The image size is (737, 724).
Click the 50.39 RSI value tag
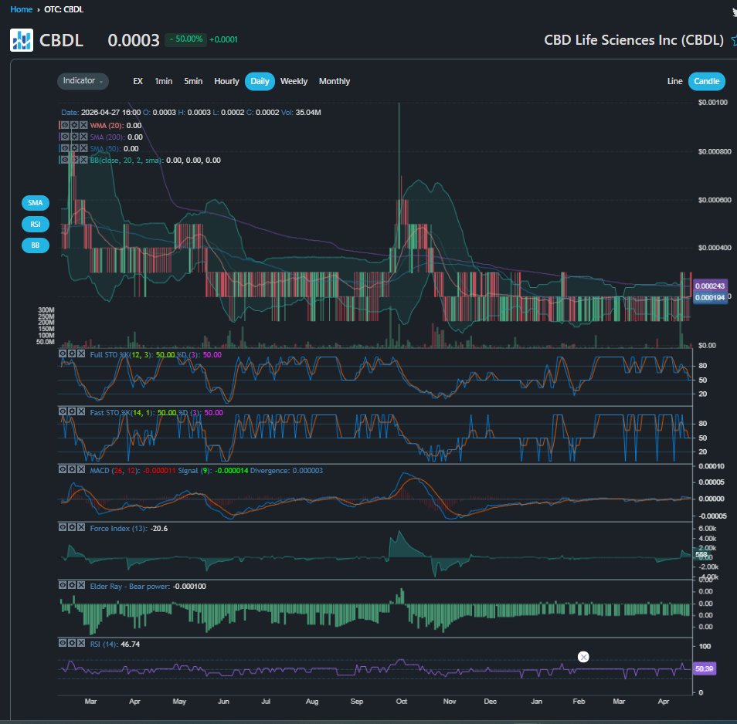tap(704, 668)
